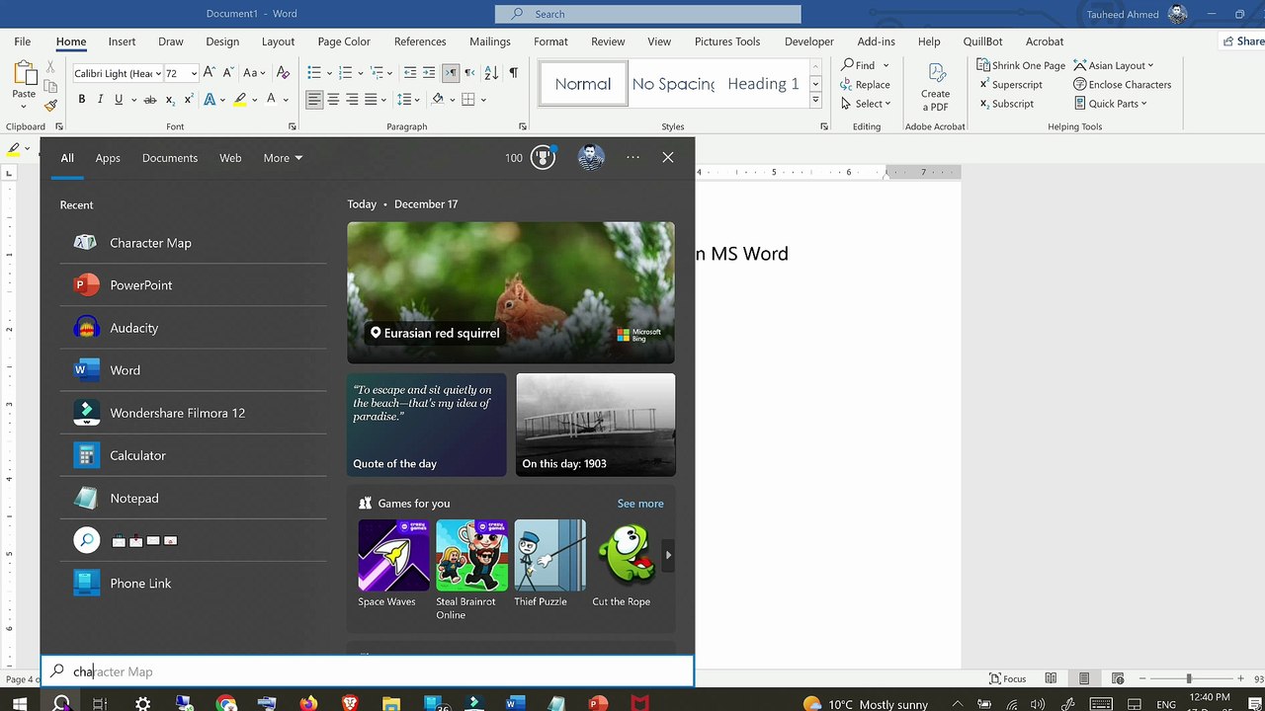Open Notepad from the Recent list
This screenshot has width=1265, height=711.
click(194, 498)
